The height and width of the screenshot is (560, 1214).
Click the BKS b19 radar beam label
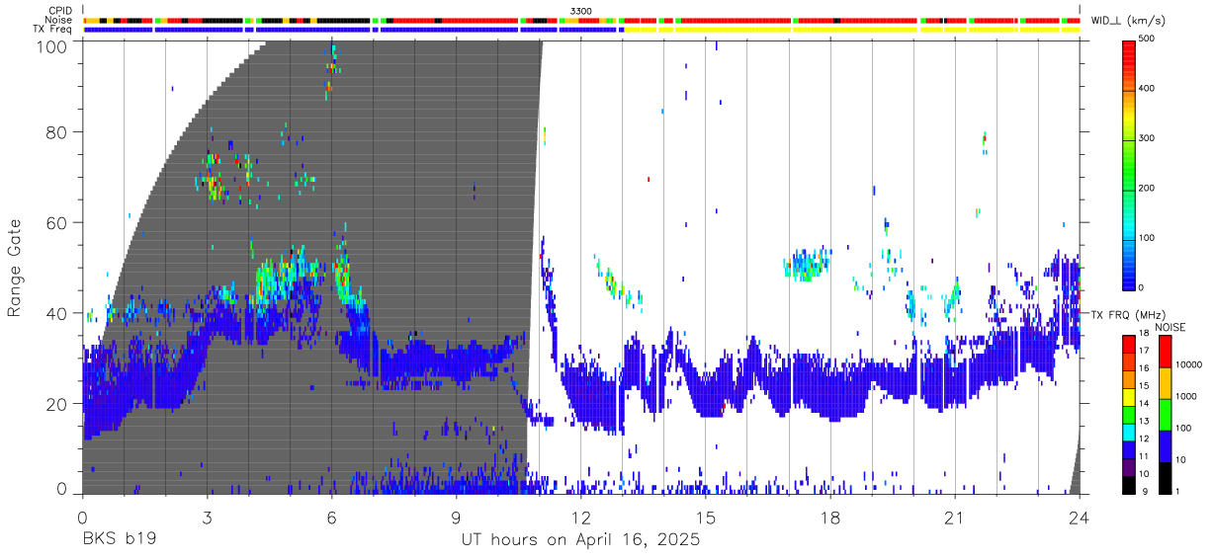[118, 540]
